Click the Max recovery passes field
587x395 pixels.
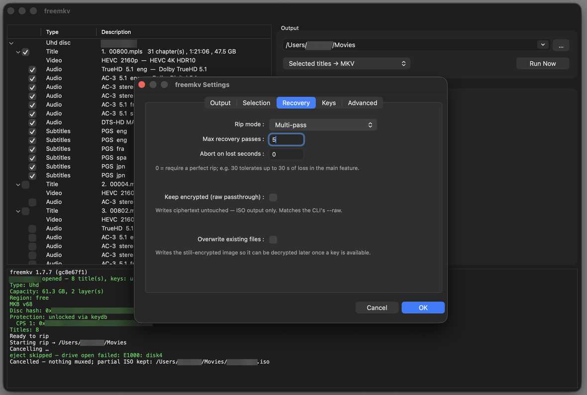(286, 139)
